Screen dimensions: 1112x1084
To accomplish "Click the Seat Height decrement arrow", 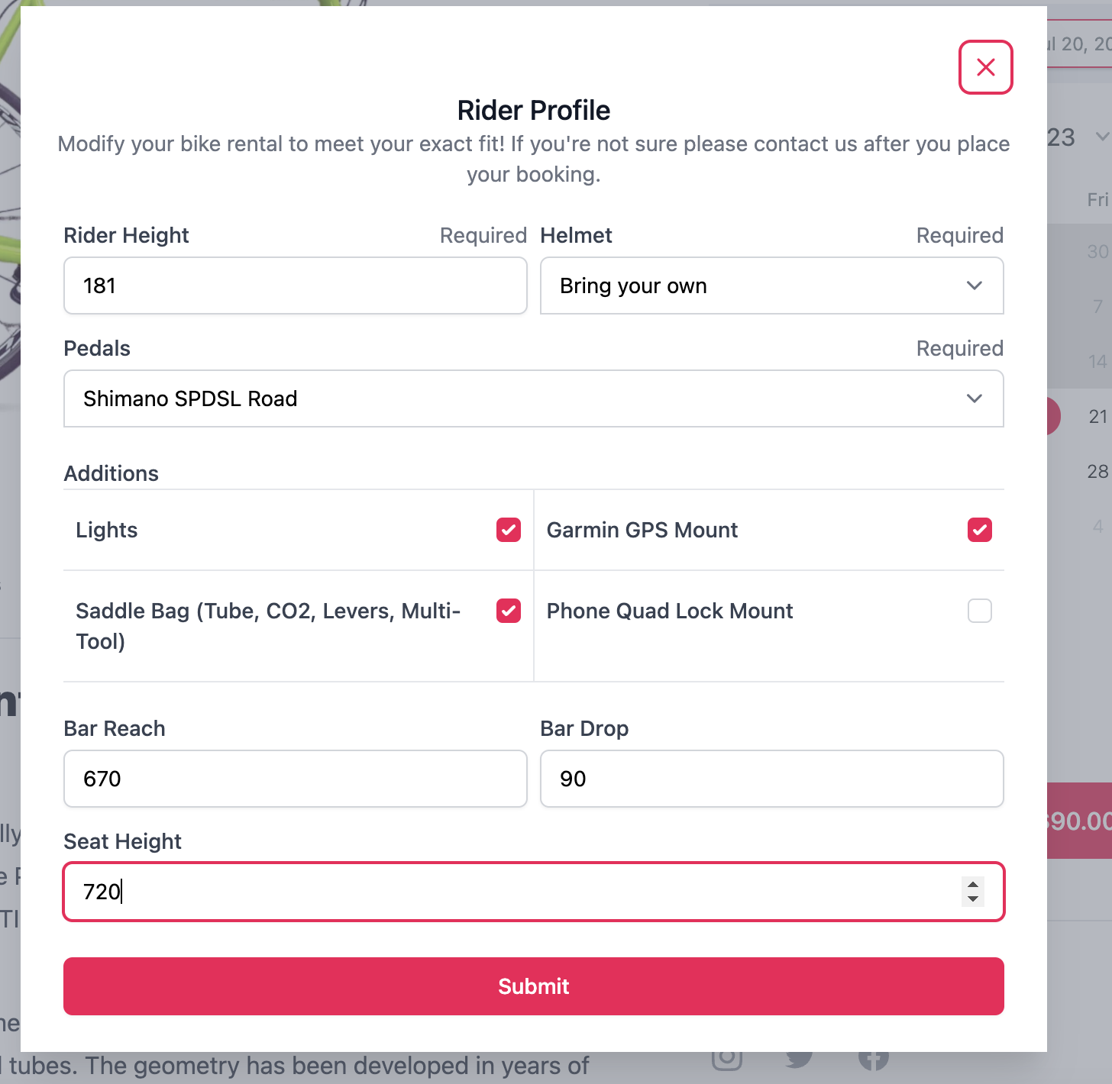I will pyautogui.click(x=973, y=899).
